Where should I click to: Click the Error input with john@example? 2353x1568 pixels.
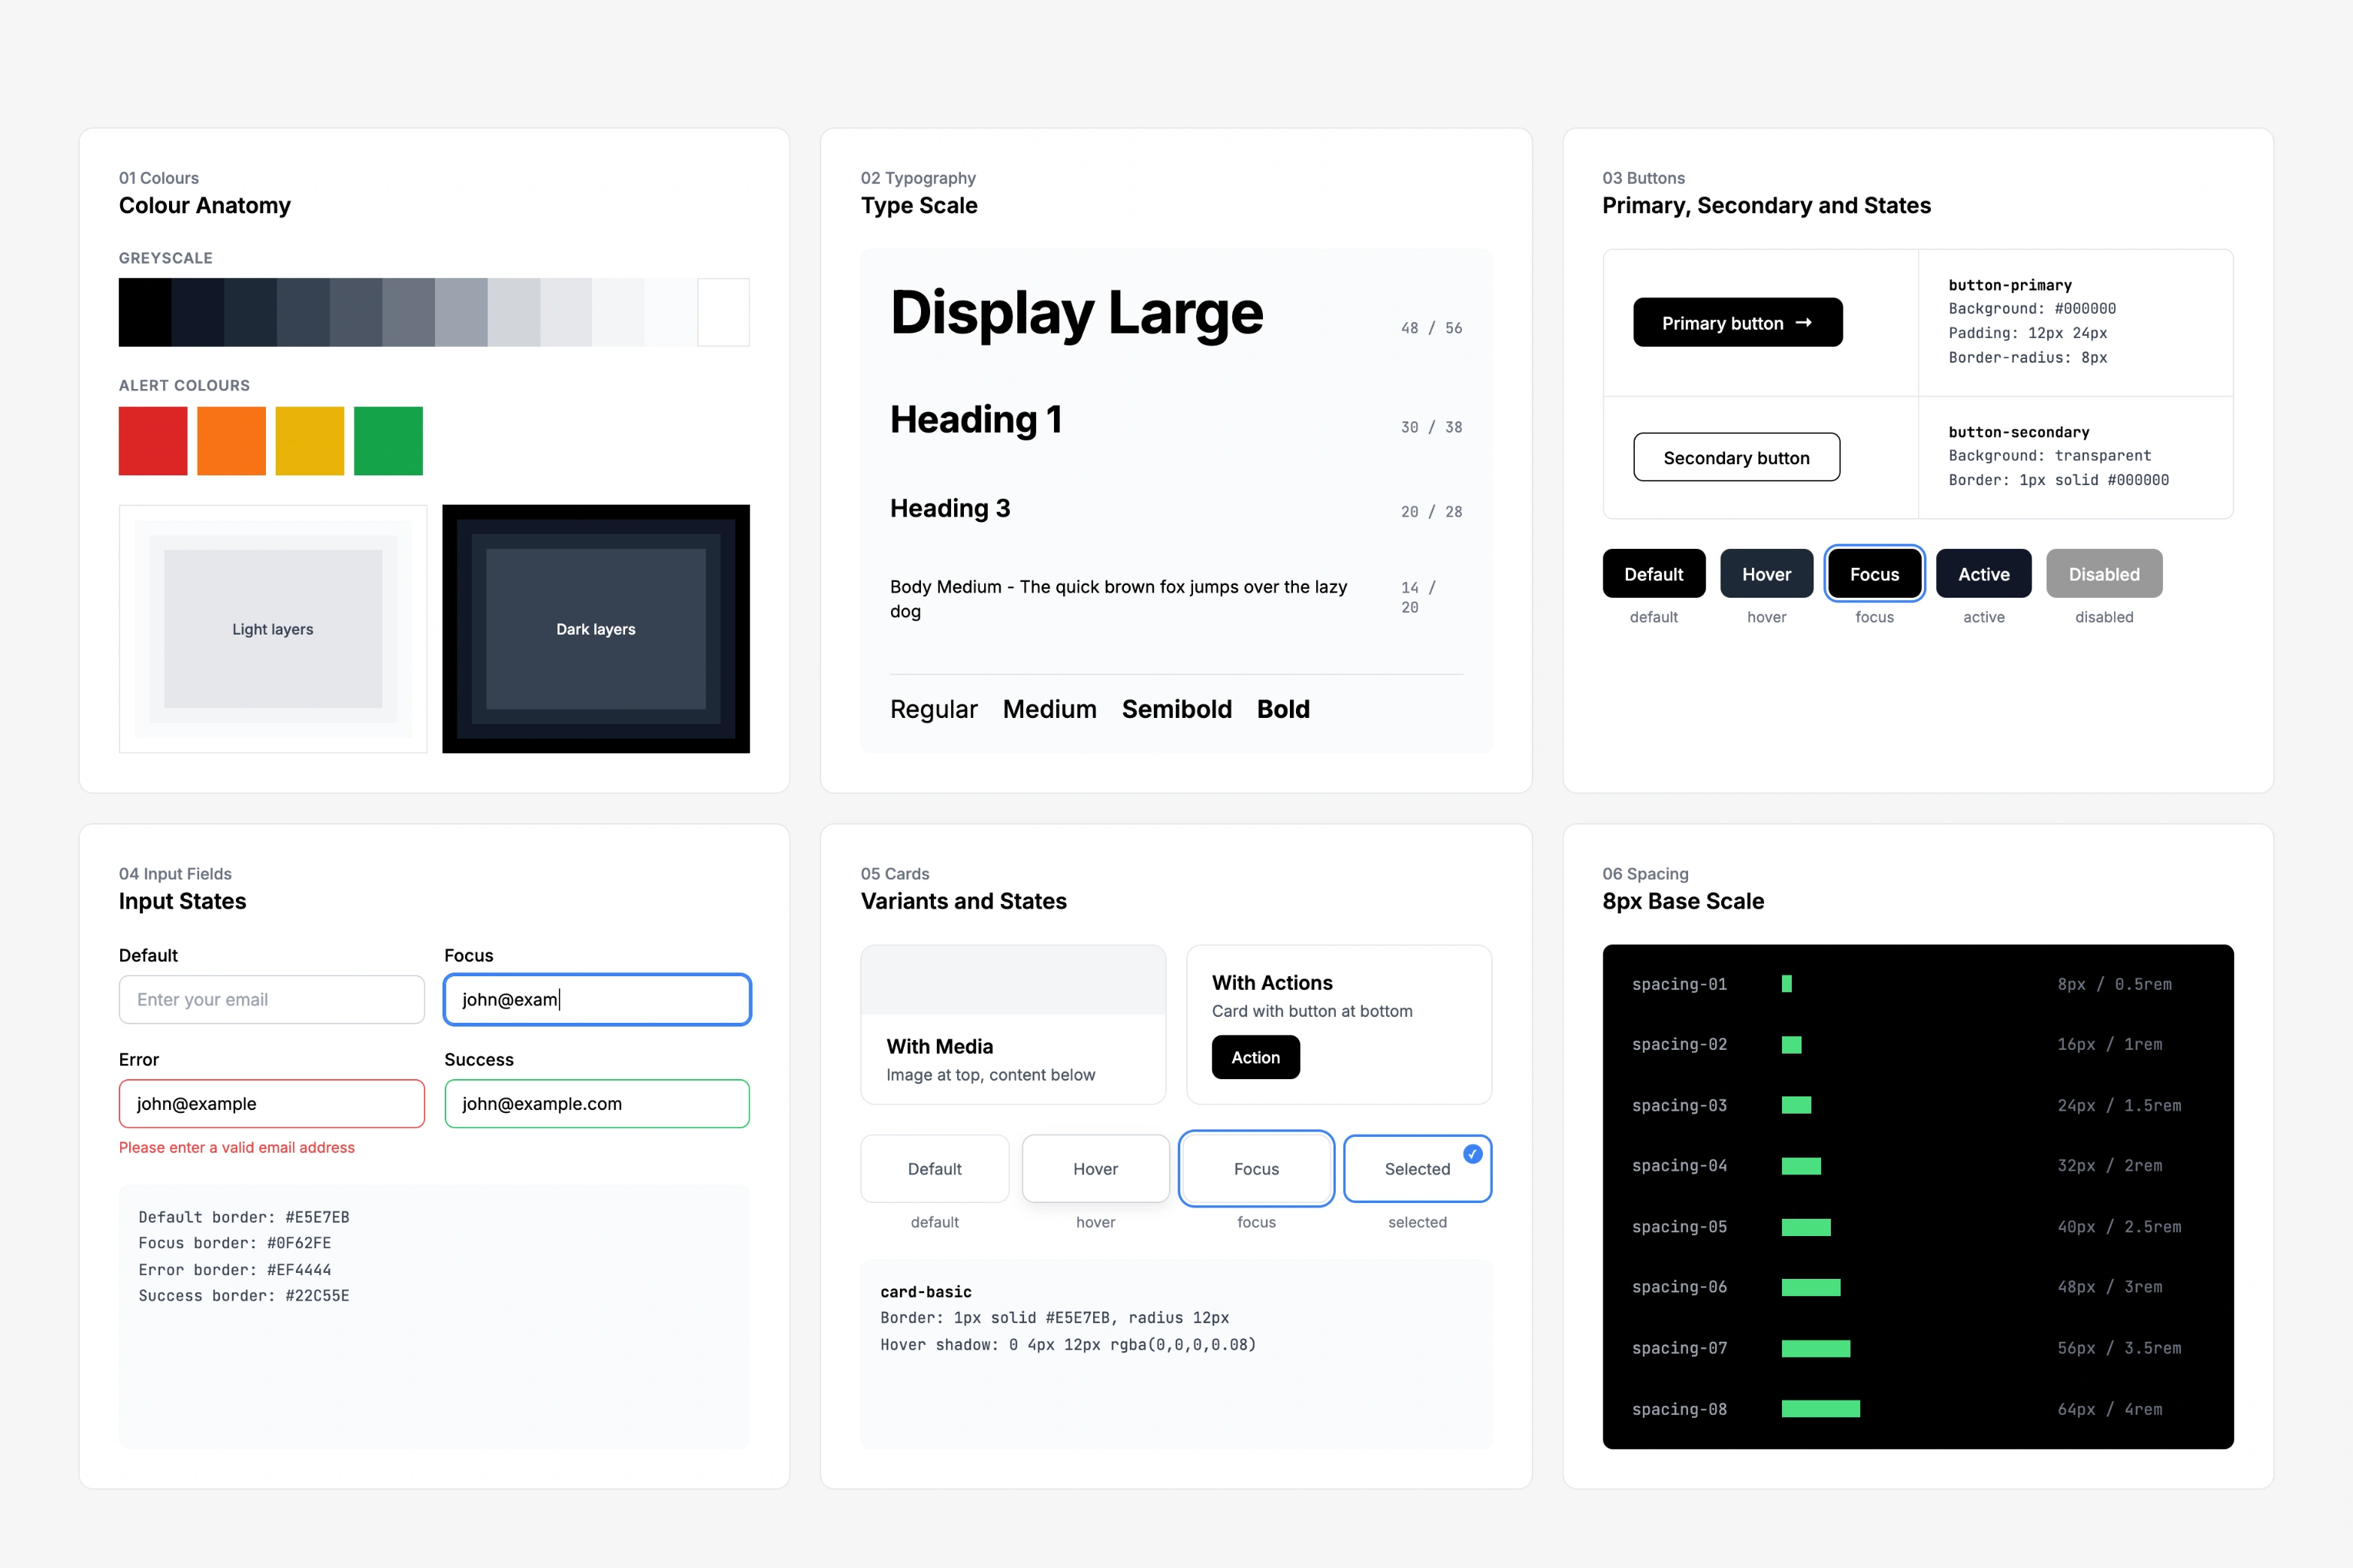[272, 1103]
